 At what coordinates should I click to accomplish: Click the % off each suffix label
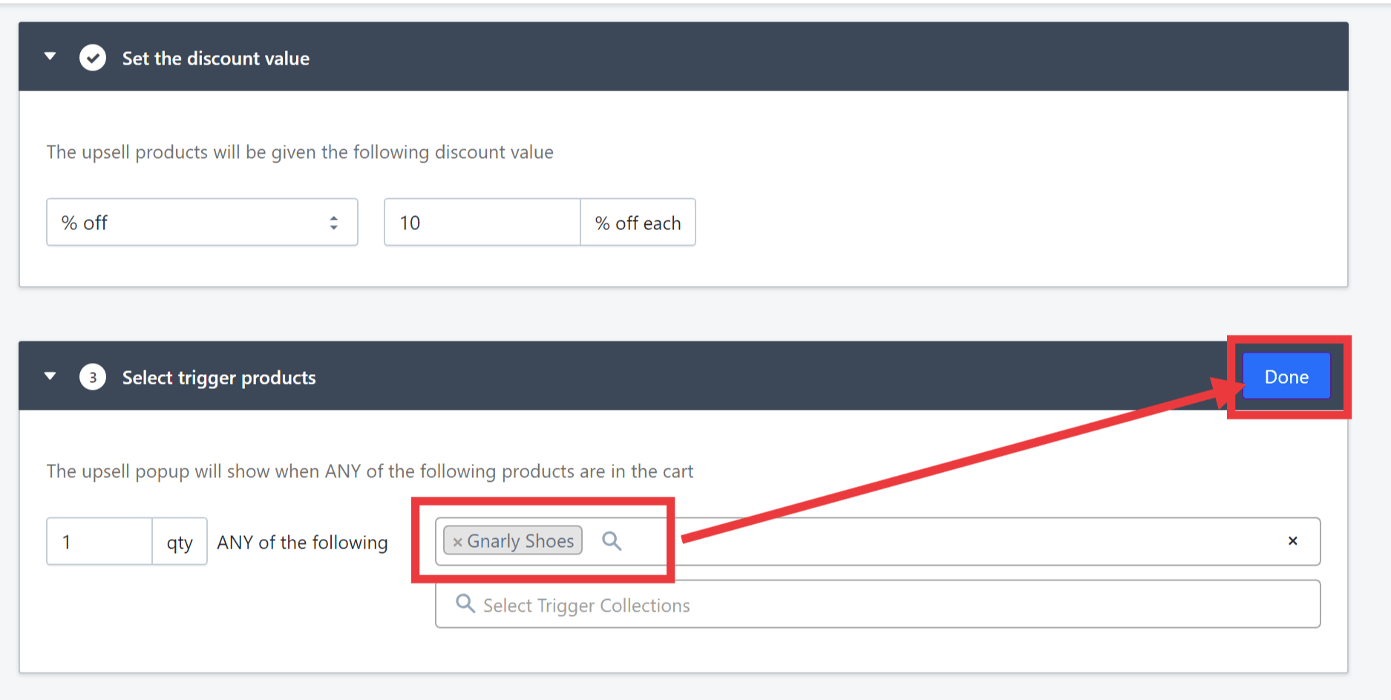638,223
